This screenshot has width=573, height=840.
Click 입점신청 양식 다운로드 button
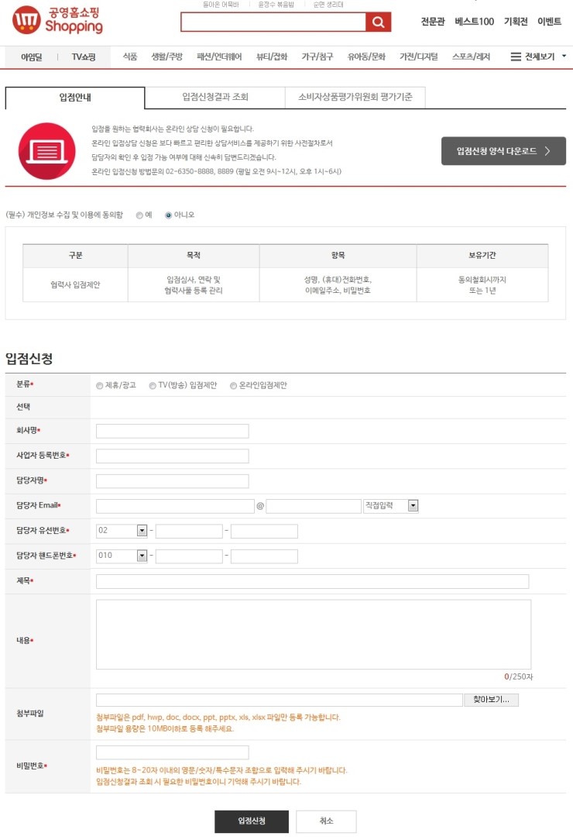pos(503,151)
